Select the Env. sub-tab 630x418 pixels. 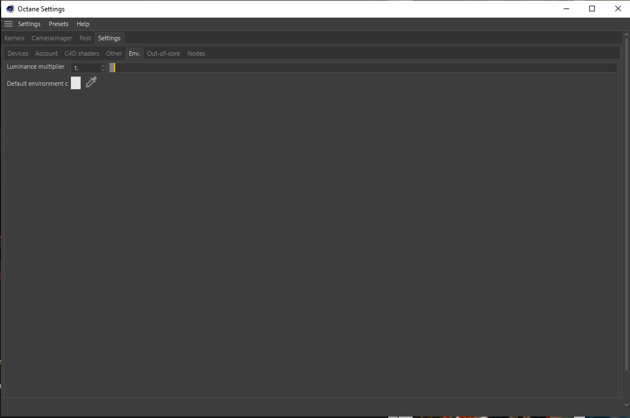tap(134, 53)
